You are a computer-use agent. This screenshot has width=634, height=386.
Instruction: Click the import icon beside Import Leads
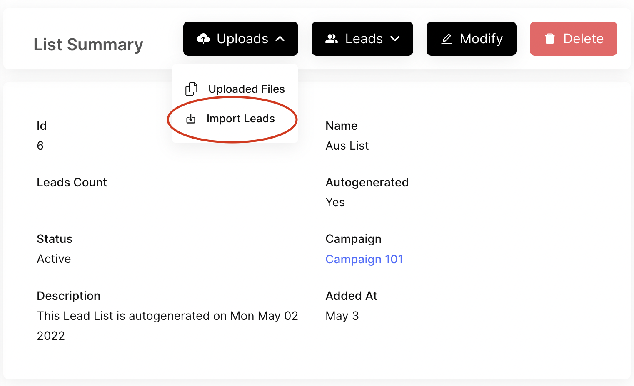pos(191,119)
